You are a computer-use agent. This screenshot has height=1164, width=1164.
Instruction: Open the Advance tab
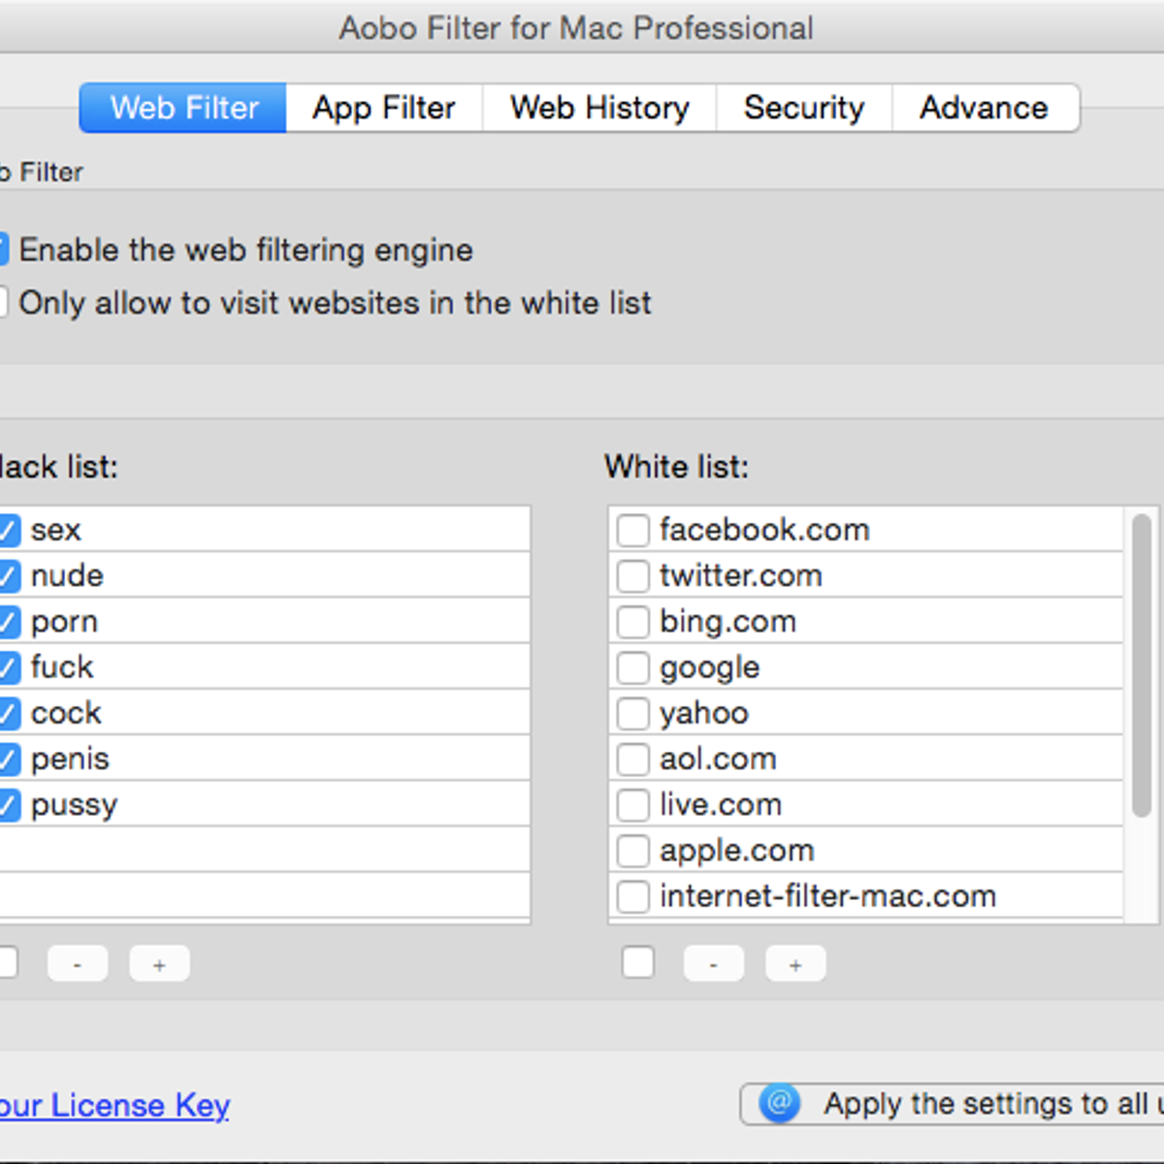click(984, 108)
